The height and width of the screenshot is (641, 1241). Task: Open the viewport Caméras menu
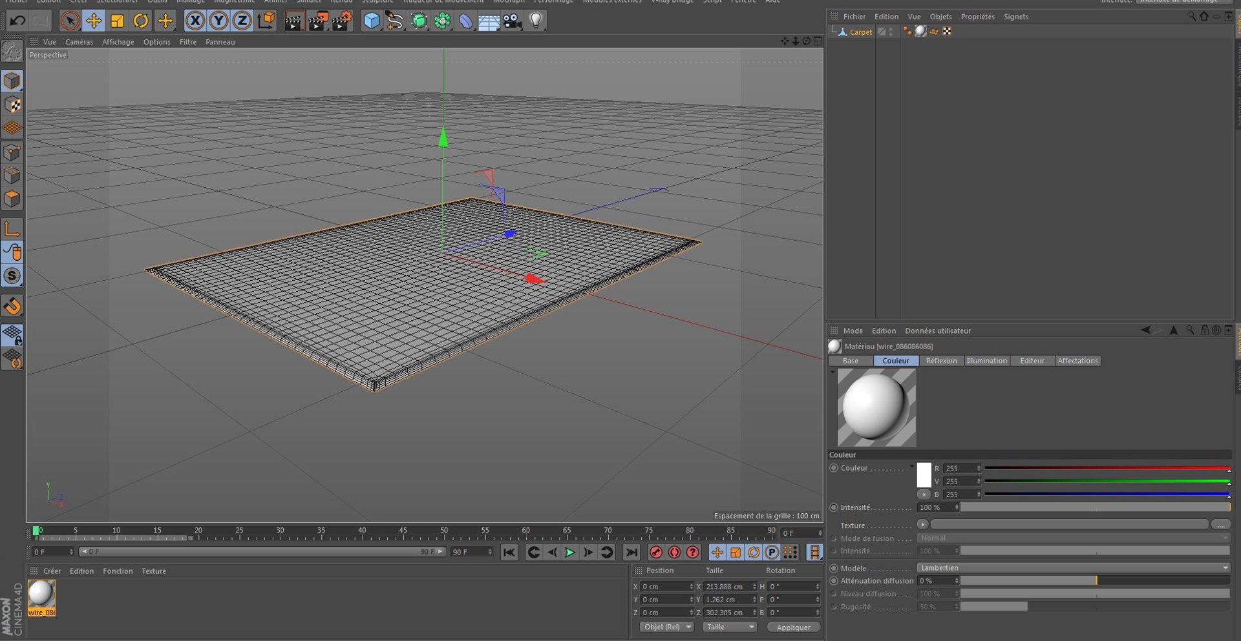[x=79, y=42]
